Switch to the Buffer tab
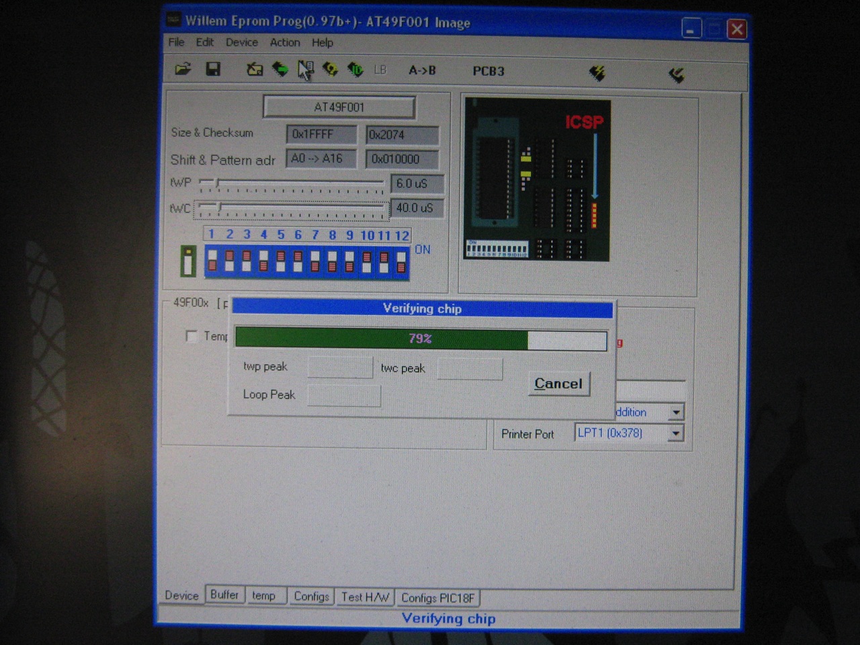Screen dimensions: 860x645 (224, 595)
